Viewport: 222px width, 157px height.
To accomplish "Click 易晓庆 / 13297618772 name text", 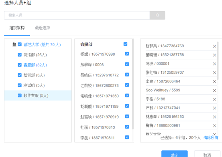I will click(100, 75).
